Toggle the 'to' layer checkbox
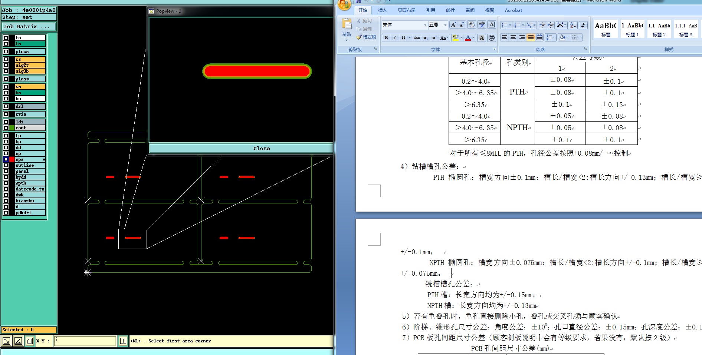The height and width of the screenshot is (355, 702). (6, 38)
